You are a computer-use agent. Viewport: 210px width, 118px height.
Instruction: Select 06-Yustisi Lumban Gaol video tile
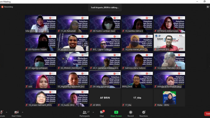point(105,24)
